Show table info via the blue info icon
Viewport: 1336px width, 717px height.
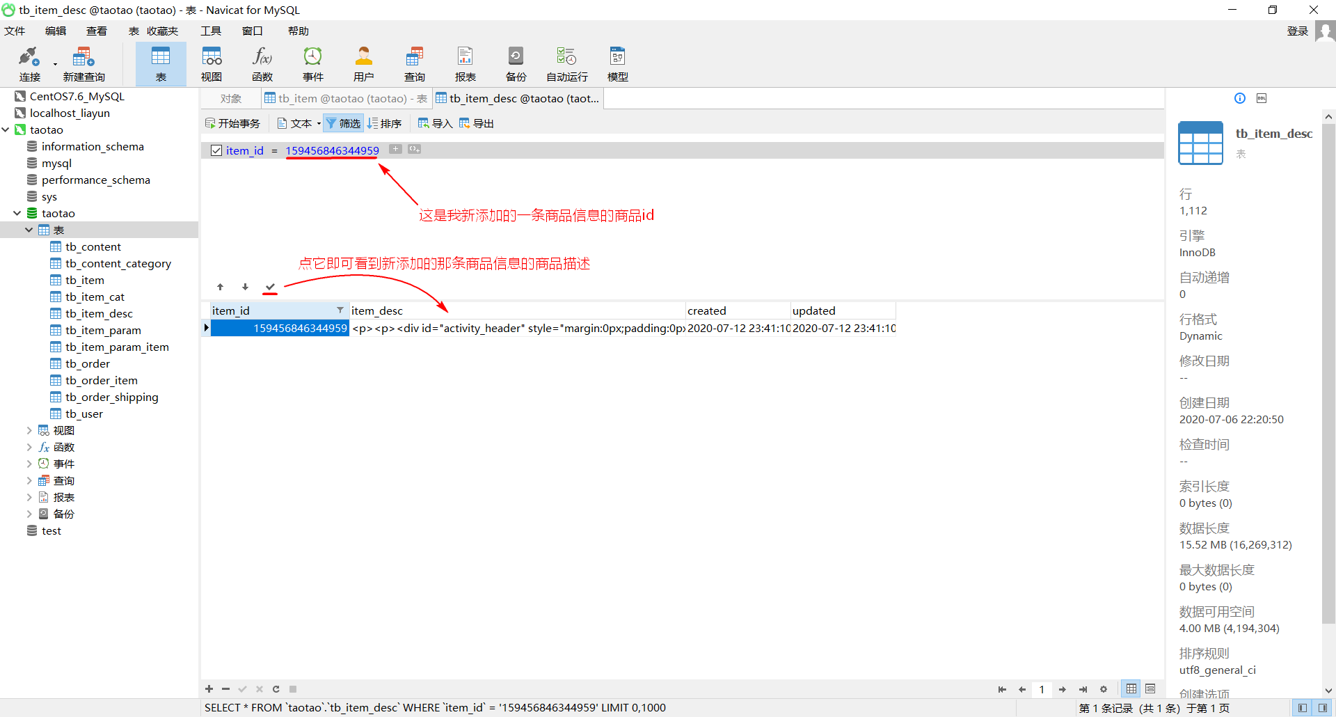pyautogui.click(x=1240, y=98)
